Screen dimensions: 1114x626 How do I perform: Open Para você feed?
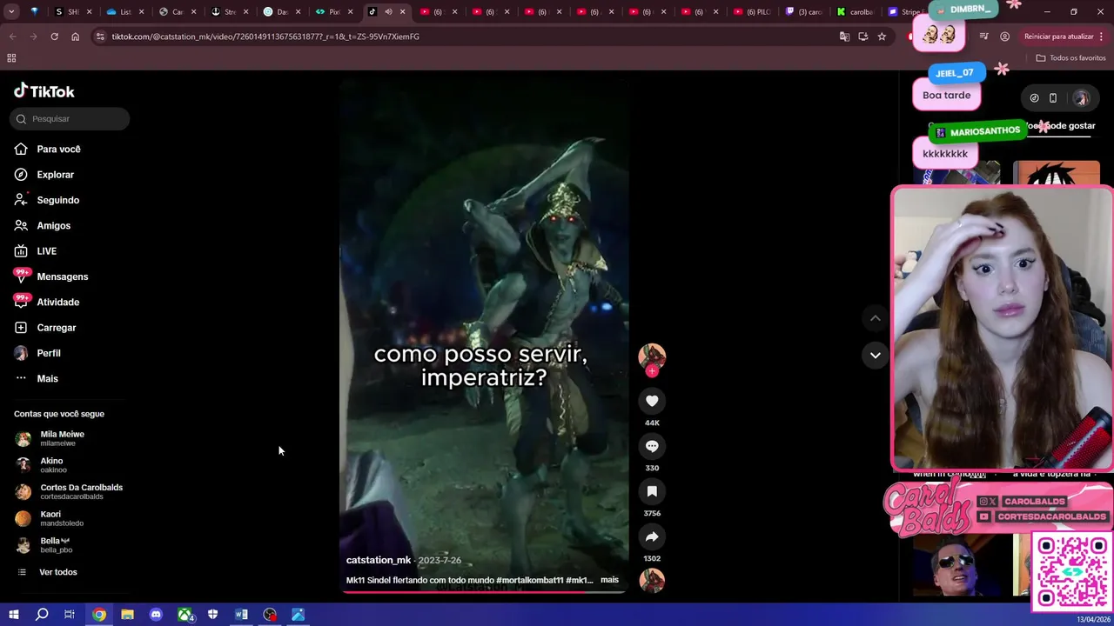pos(48,149)
